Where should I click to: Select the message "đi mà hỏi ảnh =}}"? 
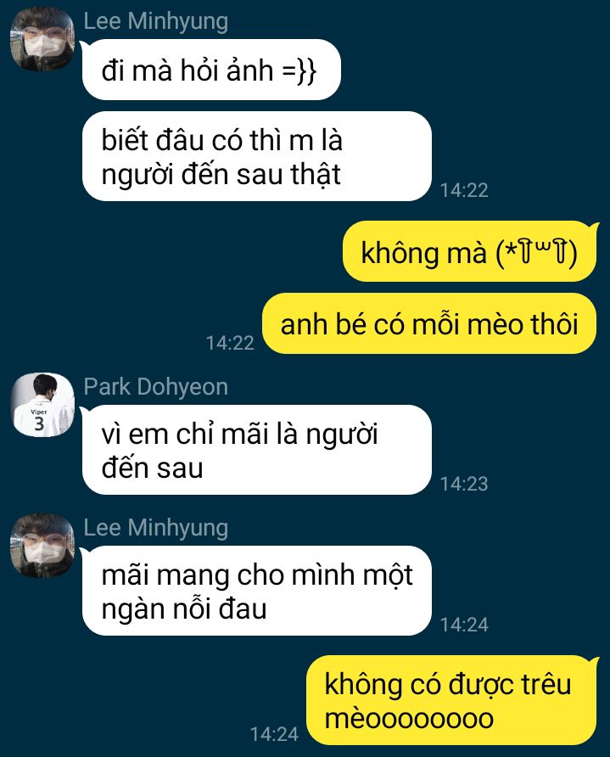(x=211, y=70)
